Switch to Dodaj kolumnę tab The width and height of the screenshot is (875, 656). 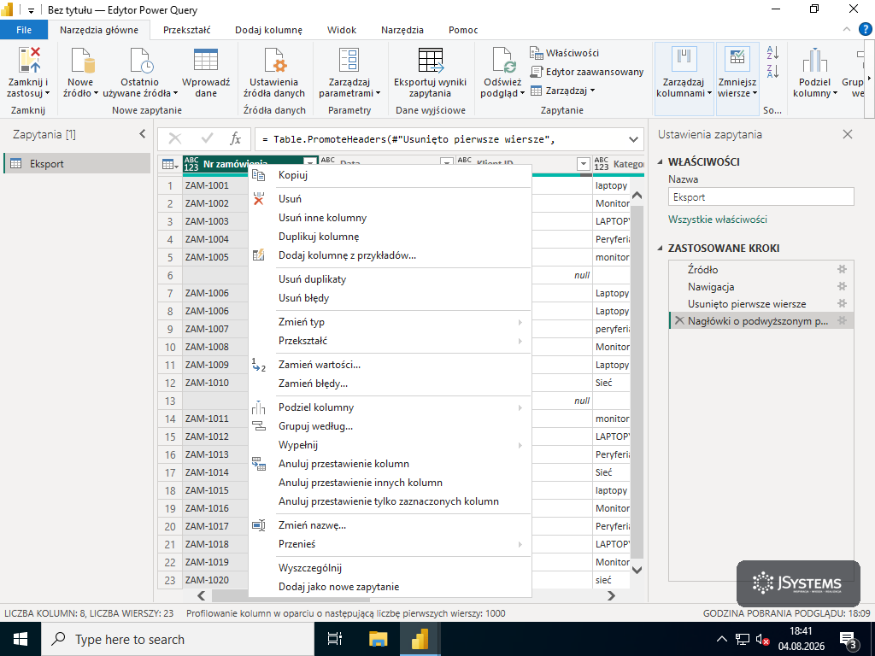pyautogui.click(x=268, y=30)
